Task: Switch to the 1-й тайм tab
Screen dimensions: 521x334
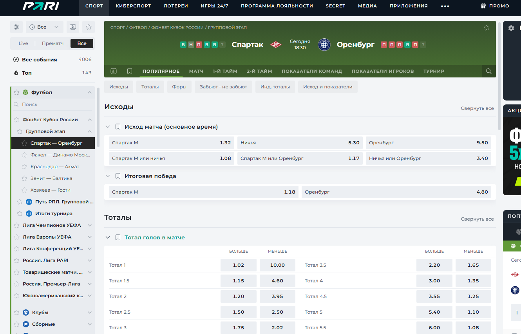Action: click(225, 71)
